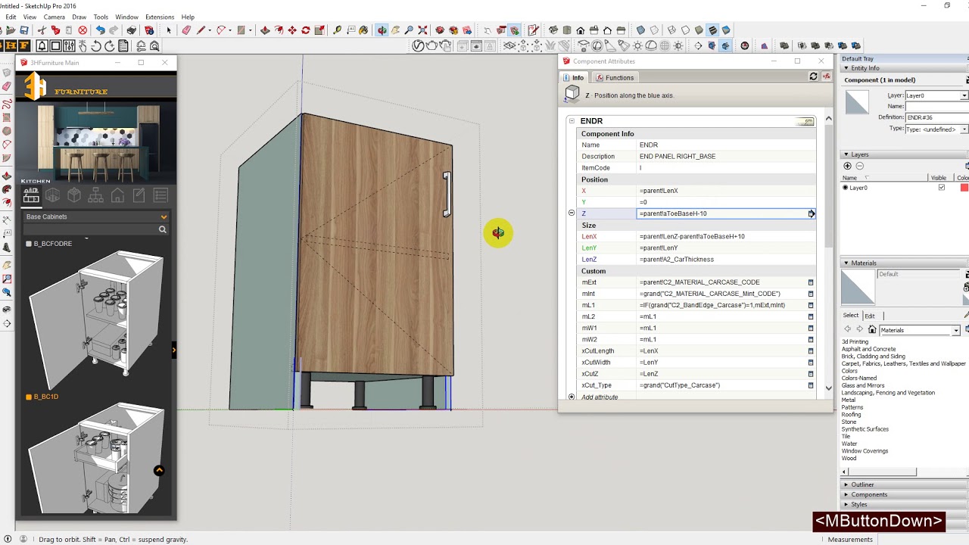
Task: Delete a layer with the minus icon
Action: point(859,167)
